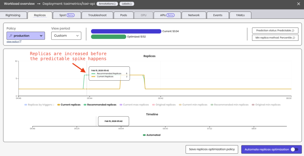Open the Troubleshoot tab

coord(97,15)
